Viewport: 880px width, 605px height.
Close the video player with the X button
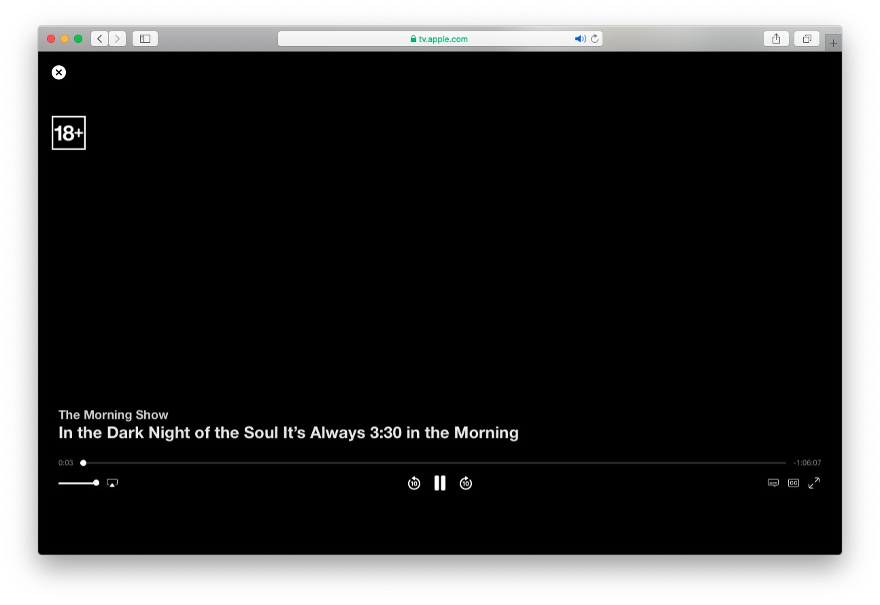59,72
